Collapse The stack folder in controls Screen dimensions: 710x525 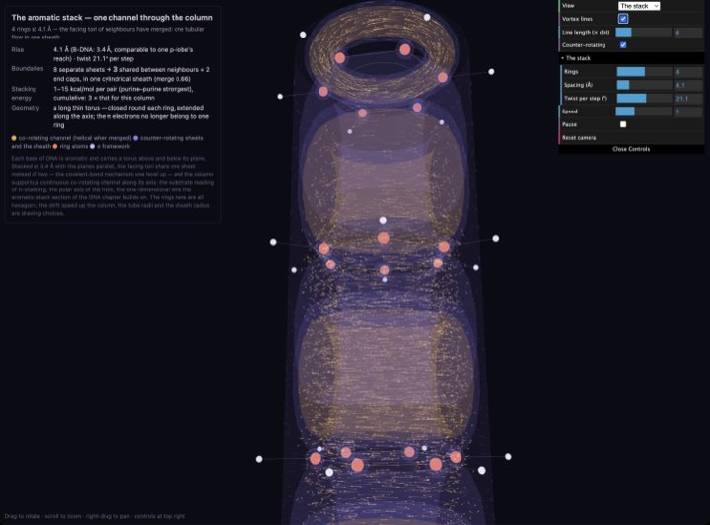click(631, 58)
